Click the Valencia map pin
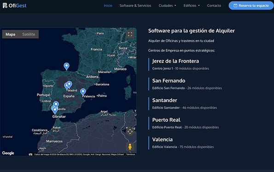This screenshot has height=172, width=274. point(83,92)
